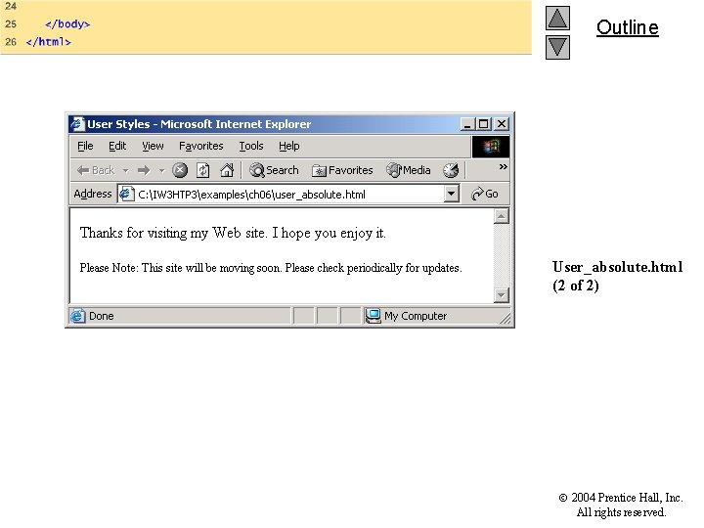704x528 pixels.
Task: Click the User_absolute.html caption text
Action: tap(617, 267)
